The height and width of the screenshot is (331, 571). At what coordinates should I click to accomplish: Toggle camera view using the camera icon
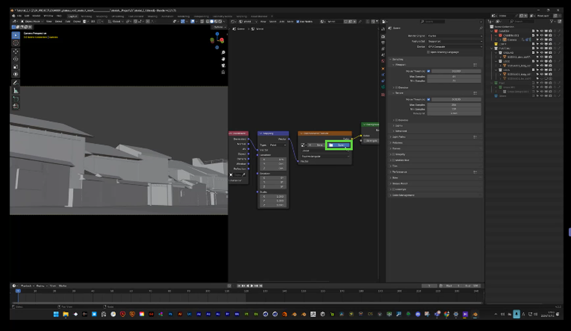[223, 65]
